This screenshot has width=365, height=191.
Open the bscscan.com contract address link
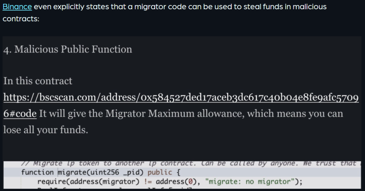click(181, 97)
